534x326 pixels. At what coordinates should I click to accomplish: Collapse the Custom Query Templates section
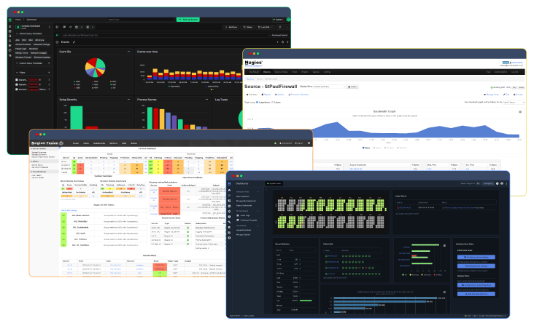pos(17,63)
